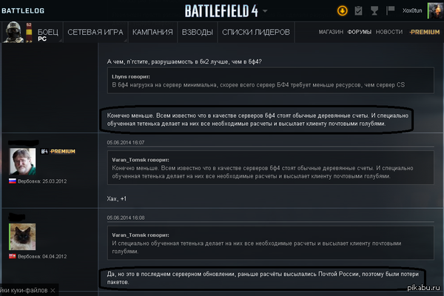Open the БОЕЦ PC dropdown menu
Image resolution: width=444 pixels, height=296 pixels.
click(x=47, y=33)
